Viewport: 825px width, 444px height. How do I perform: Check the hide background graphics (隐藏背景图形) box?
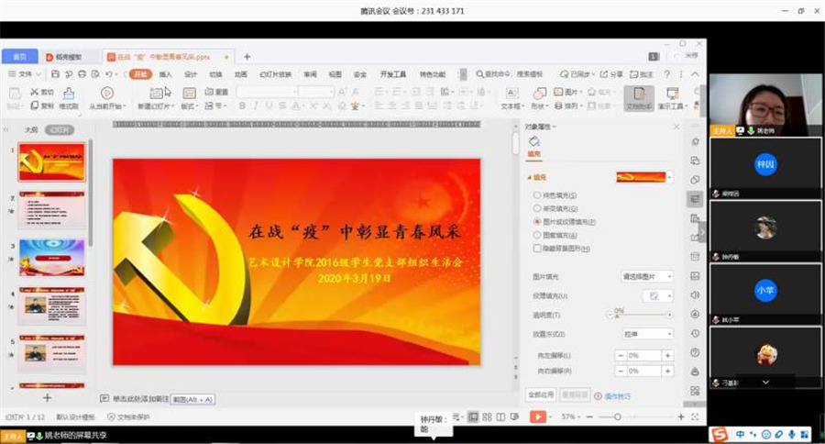coord(537,248)
